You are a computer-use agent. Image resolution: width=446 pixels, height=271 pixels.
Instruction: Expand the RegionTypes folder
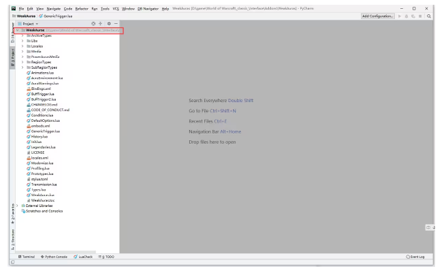[x=22, y=62]
